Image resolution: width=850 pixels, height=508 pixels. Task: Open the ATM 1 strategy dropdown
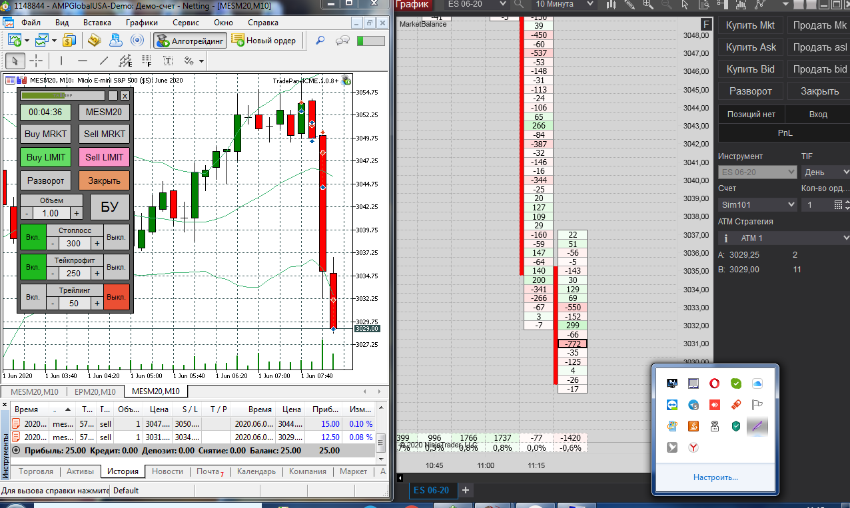(x=784, y=238)
